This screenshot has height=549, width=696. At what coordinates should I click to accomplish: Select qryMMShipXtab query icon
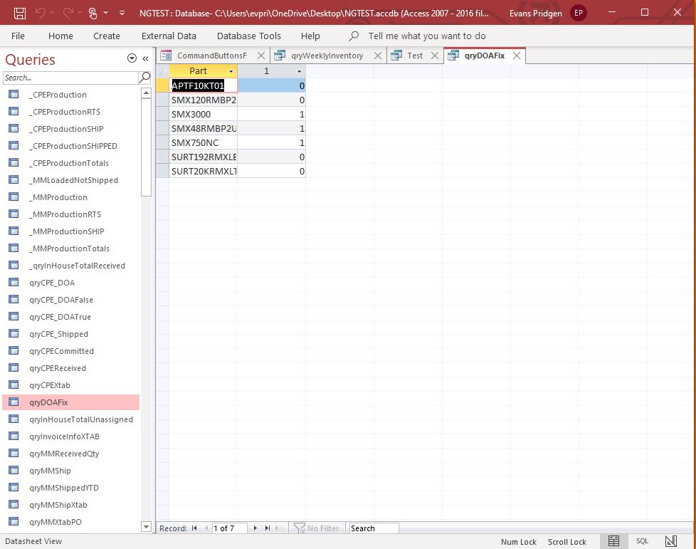click(x=14, y=505)
